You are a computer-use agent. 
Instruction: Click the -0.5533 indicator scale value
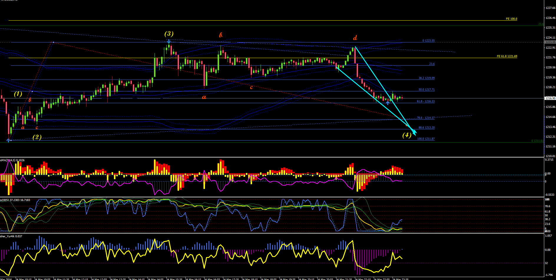[x=550, y=195]
